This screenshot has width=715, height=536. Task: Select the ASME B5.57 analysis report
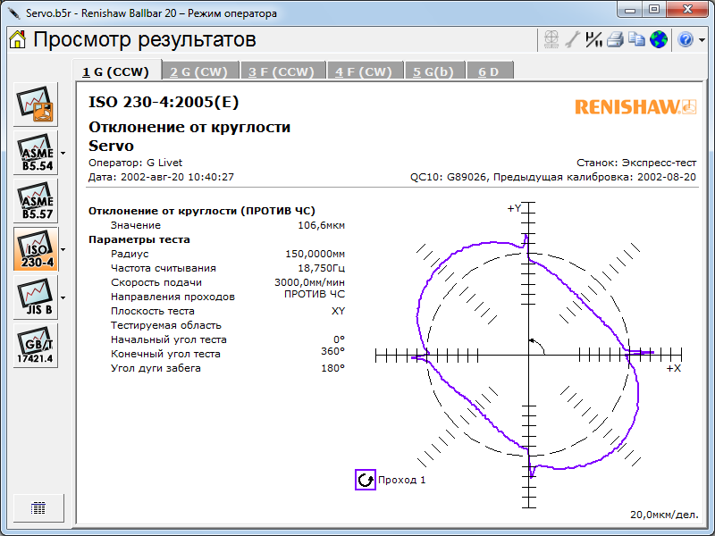[36, 201]
